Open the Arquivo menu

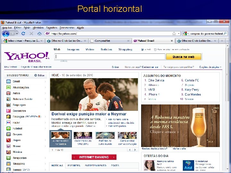(x=7, y=28)
